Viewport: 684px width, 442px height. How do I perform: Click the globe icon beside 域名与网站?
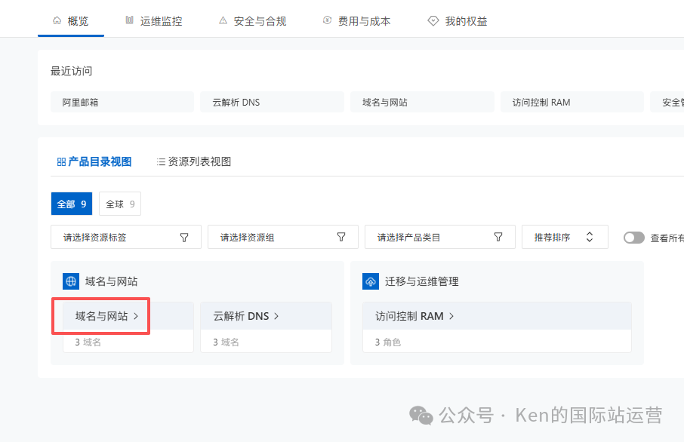[69, 281]
